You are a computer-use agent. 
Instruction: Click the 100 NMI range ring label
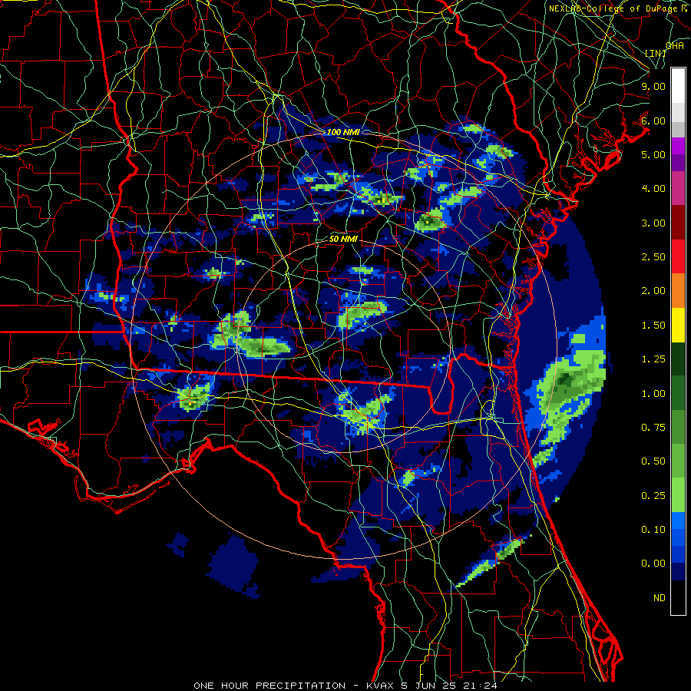(x=343, y=132)
